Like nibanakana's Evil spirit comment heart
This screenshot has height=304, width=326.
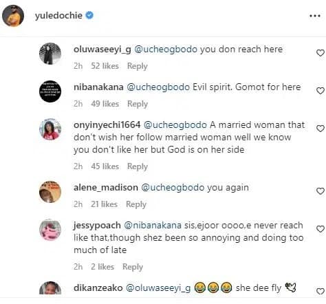(320, 91)
